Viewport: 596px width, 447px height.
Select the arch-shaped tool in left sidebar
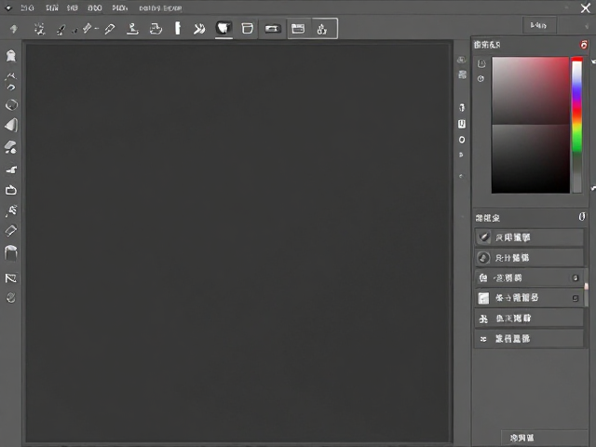click(10, 253)
